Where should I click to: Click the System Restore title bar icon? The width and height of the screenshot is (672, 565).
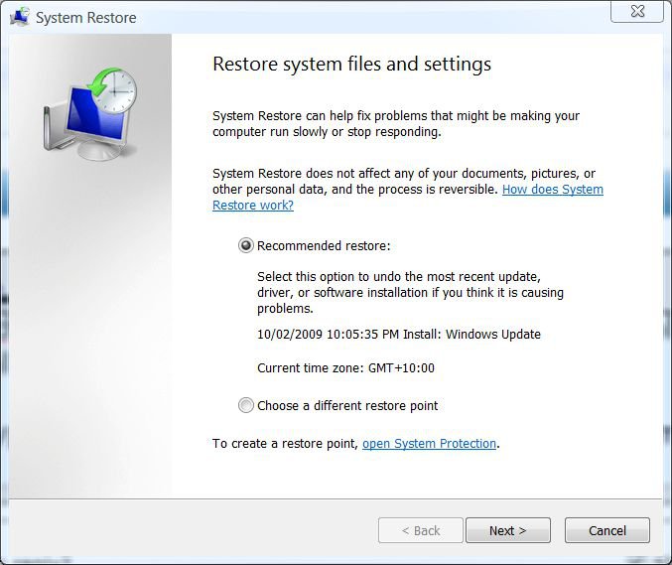click(20, 17)
